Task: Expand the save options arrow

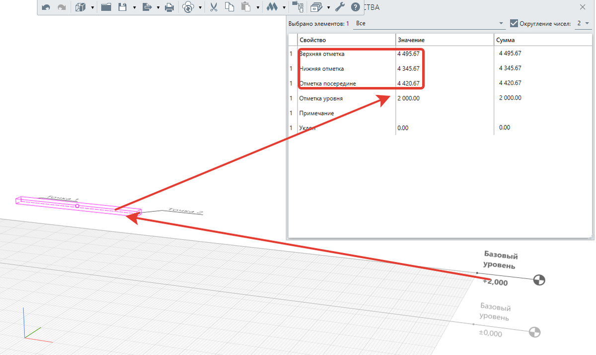Action: tap(135, 8)
